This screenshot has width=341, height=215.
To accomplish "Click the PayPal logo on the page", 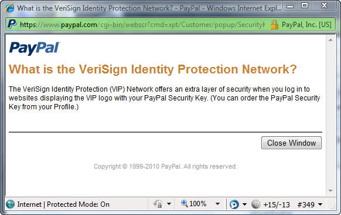I will click(x=35, y=48).
